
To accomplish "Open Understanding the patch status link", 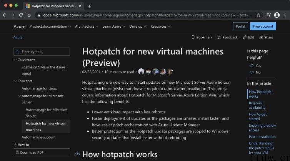I will (261, 148).
